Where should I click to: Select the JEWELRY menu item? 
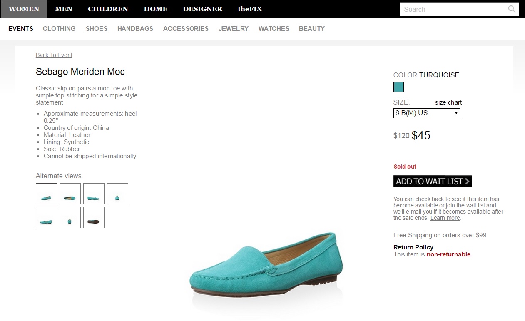234,29
